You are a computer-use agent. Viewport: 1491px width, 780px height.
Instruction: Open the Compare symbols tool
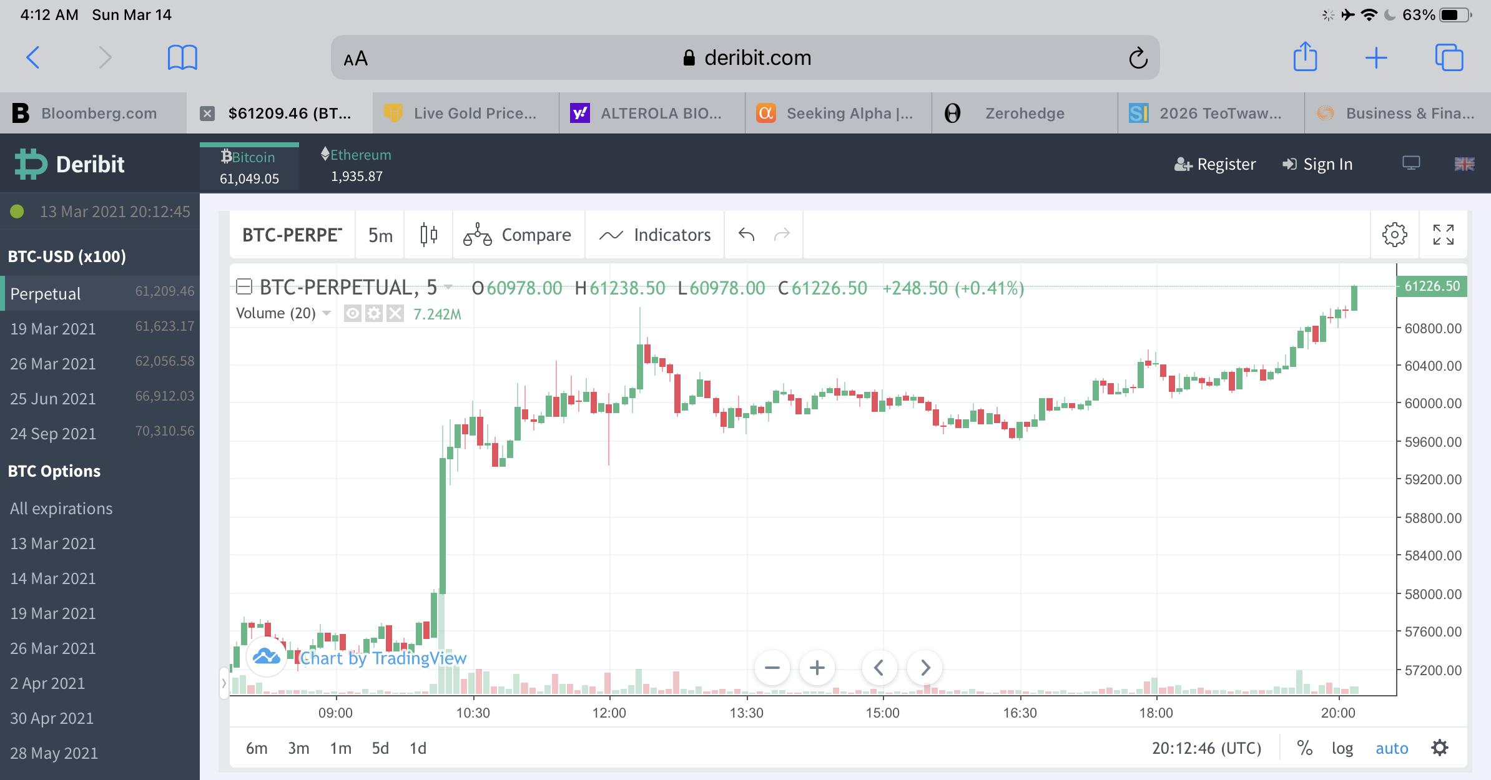(x=518, y=235)
